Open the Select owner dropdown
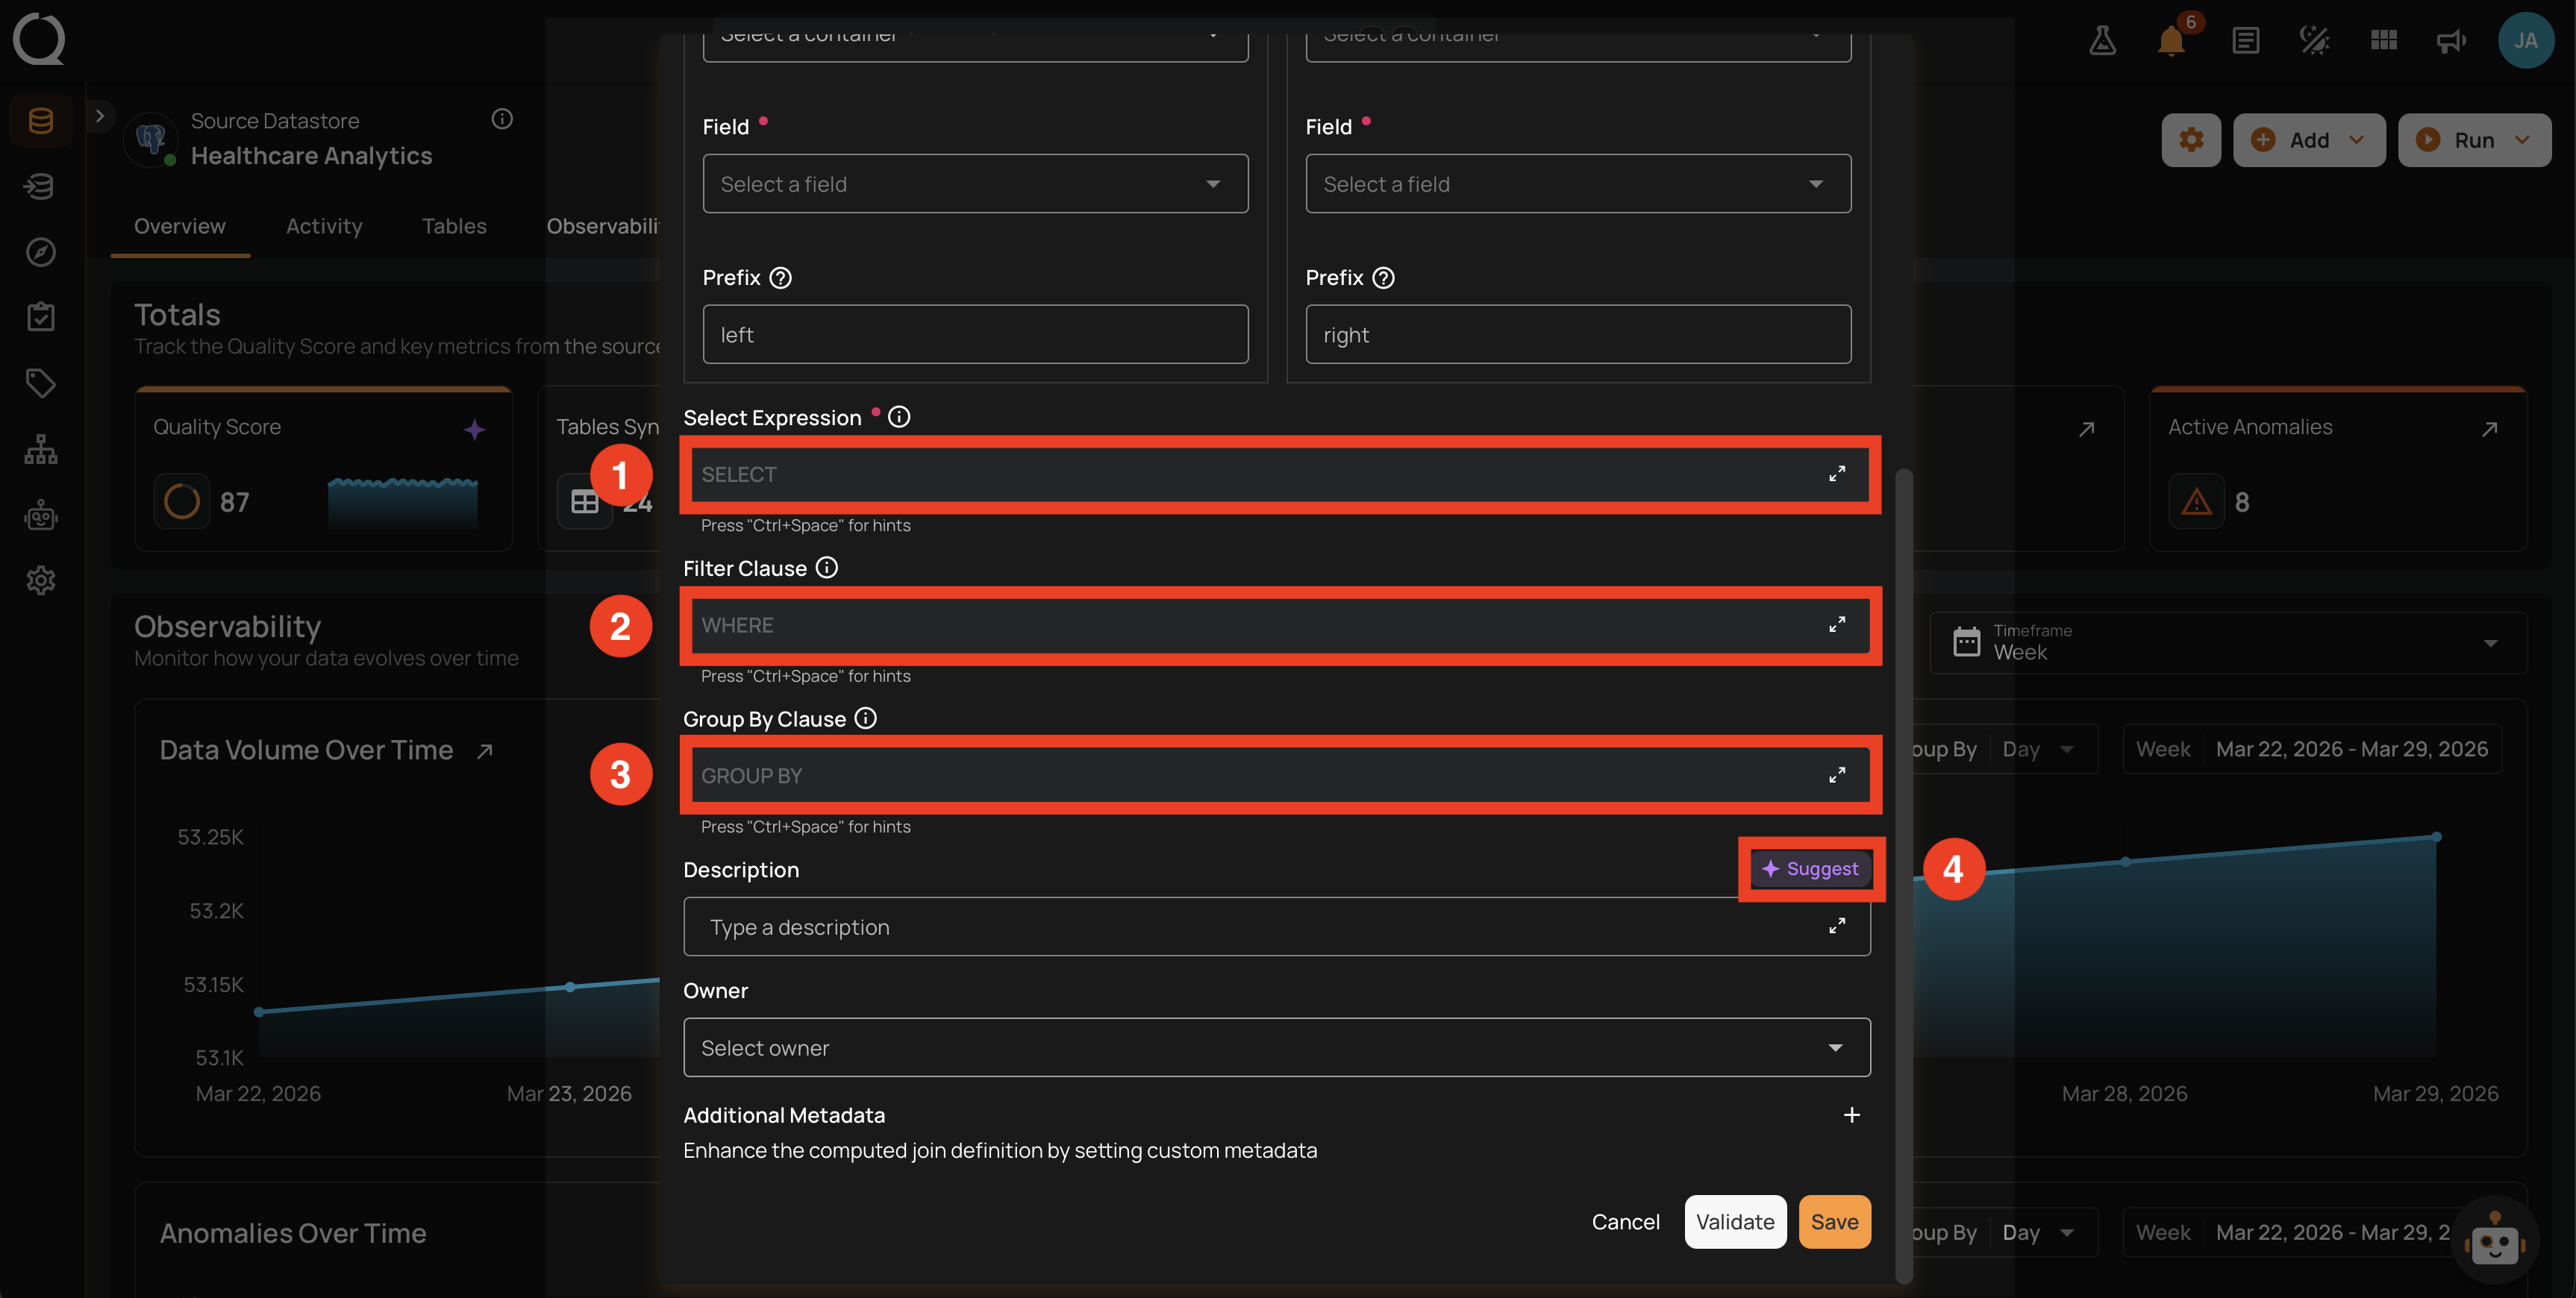 point(1277,1048)
